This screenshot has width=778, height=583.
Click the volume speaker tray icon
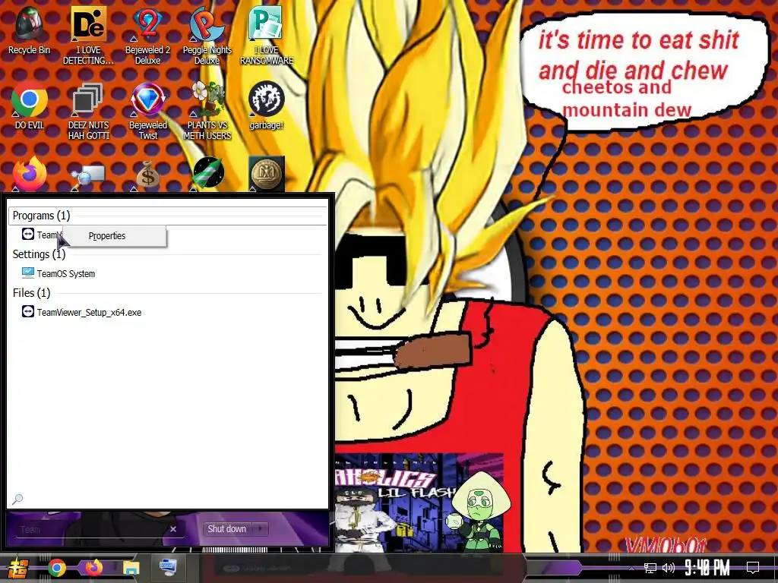669,568
